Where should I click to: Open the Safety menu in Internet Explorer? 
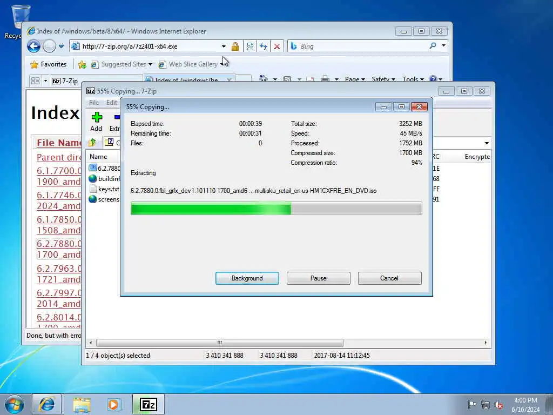tap(383, 79)
